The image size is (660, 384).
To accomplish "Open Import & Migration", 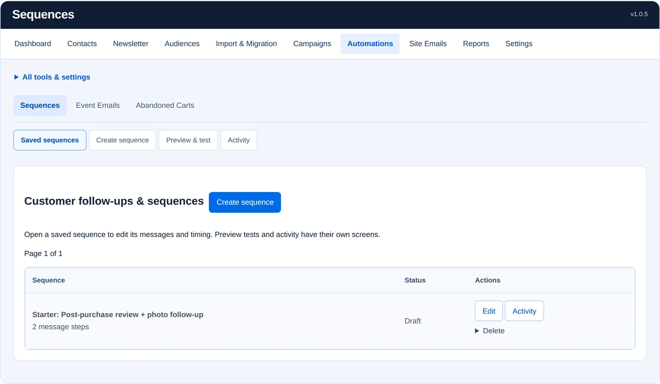I will tap(246, 44).
